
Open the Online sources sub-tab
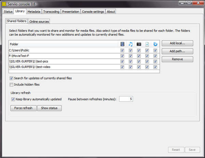39,21
